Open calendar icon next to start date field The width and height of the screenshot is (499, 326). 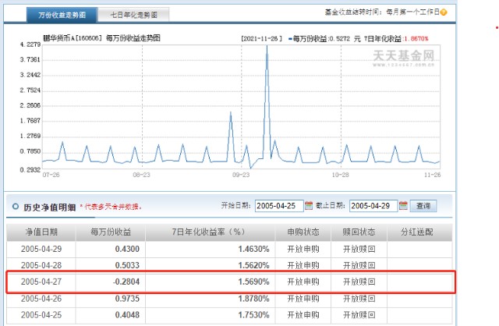309,206
